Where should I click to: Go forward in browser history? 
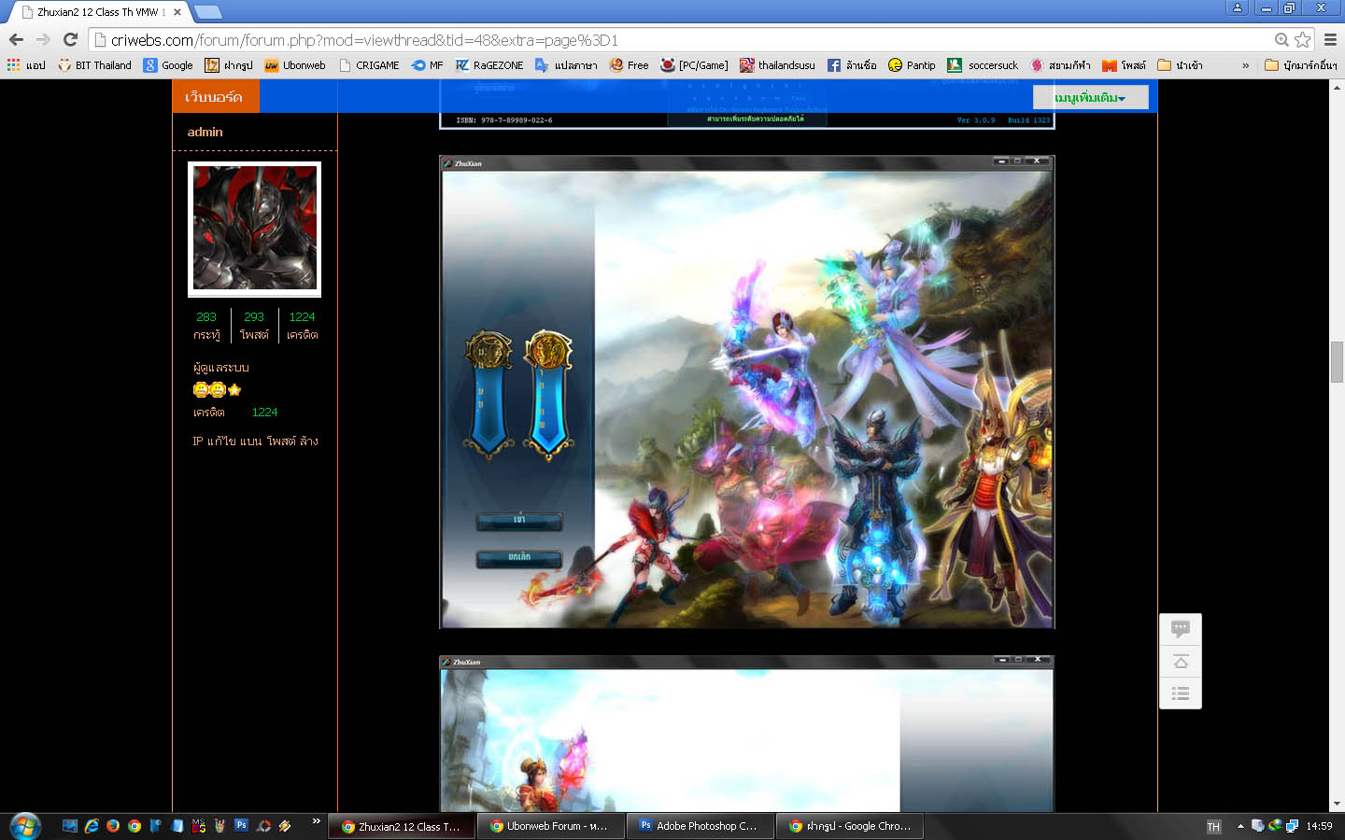(43, 39)
